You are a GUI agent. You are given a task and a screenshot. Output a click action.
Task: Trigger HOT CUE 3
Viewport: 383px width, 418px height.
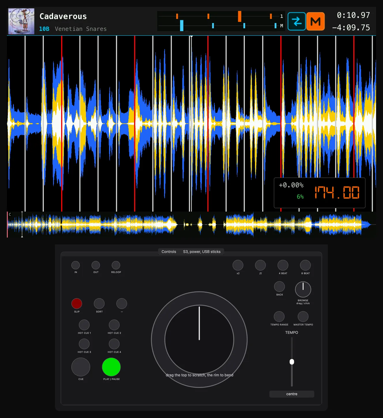click(84, 344)
